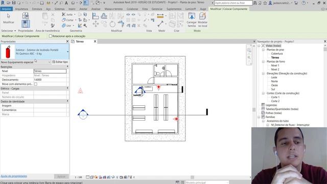Switch to the Anotar ribbon tab
The image size is (327, 184).
coord(83,9)
